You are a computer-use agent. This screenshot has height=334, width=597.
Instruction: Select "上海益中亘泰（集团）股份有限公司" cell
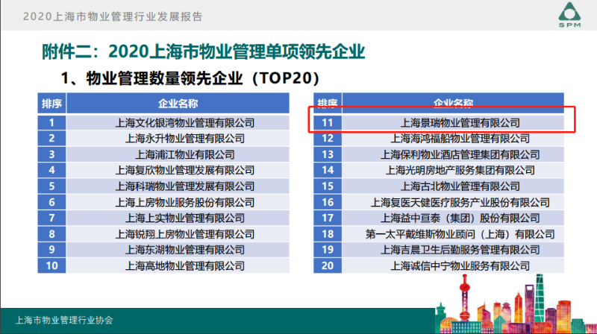pos(453,218)
